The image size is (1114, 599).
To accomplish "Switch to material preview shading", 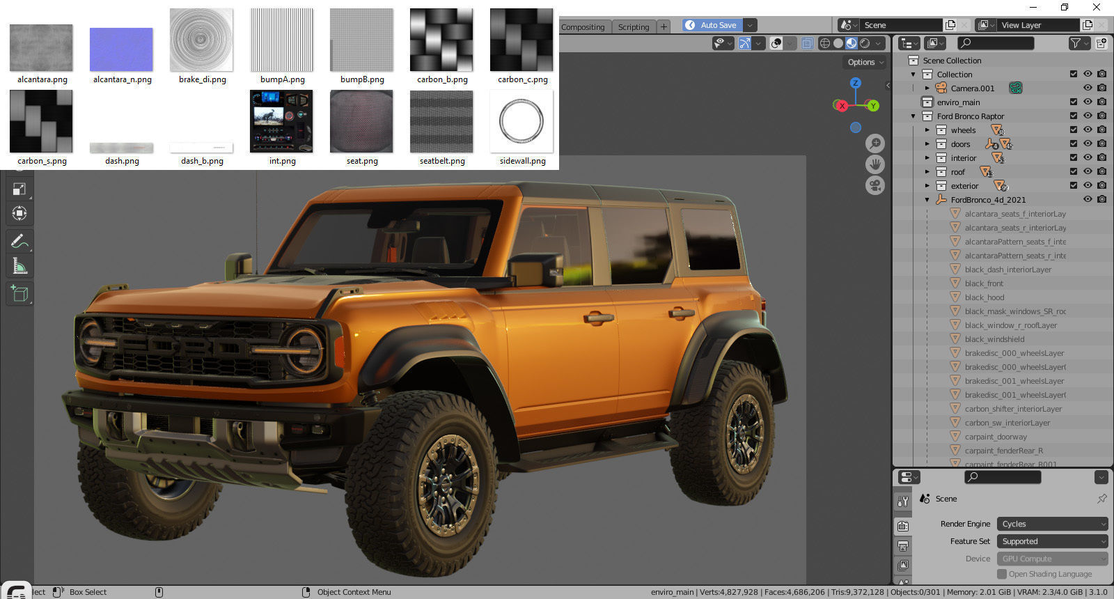I will tap(852, 43).
